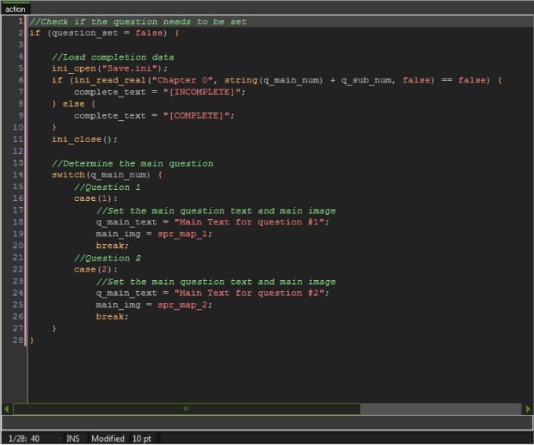Click the "Chapter 0" string
This screenshot has height=445, width=534.
[182, 80]
